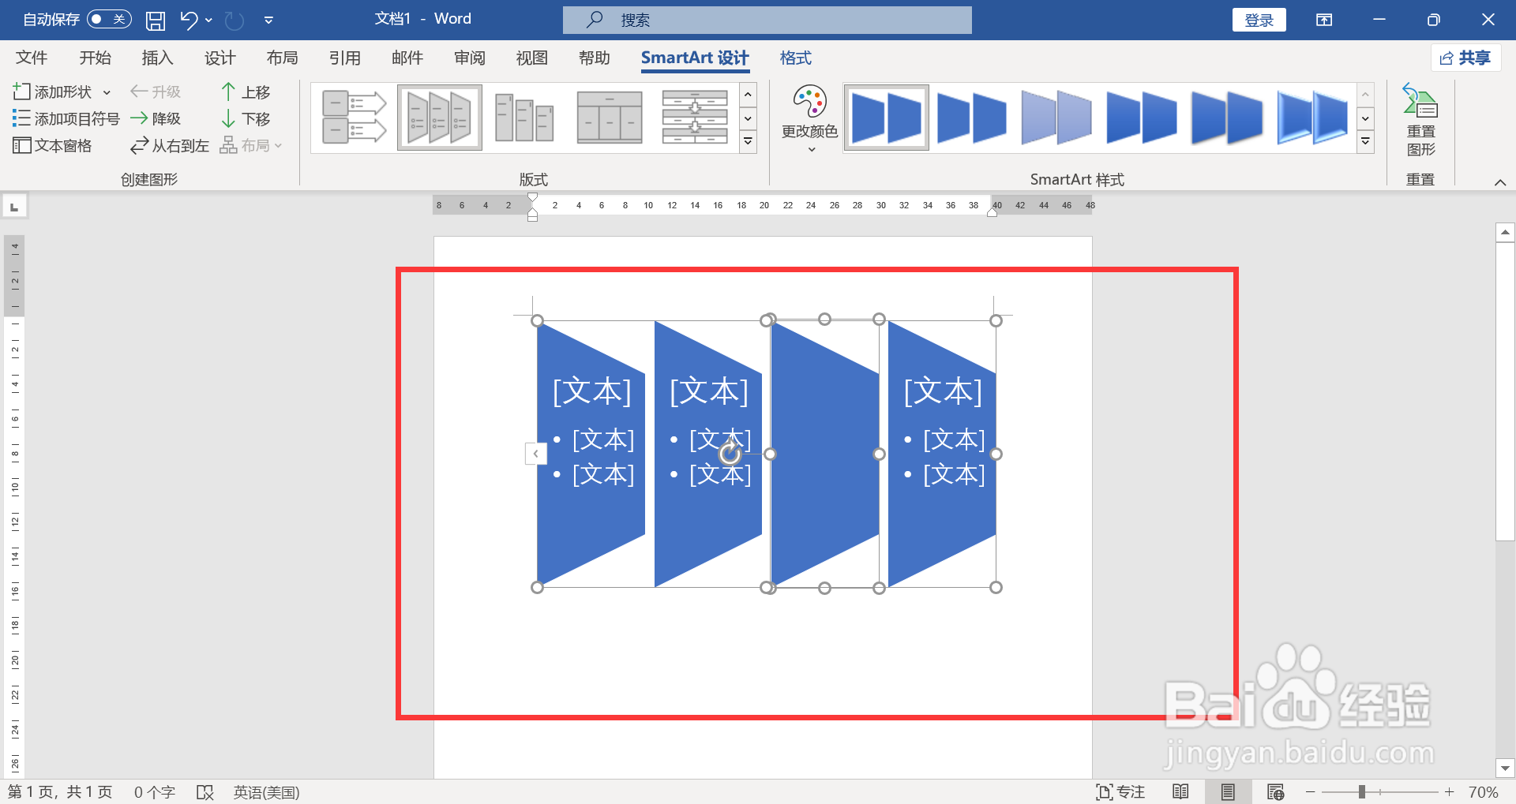Click the tab stop selector icon
This screenshot has width=1516, height=804.
[14, 207]
